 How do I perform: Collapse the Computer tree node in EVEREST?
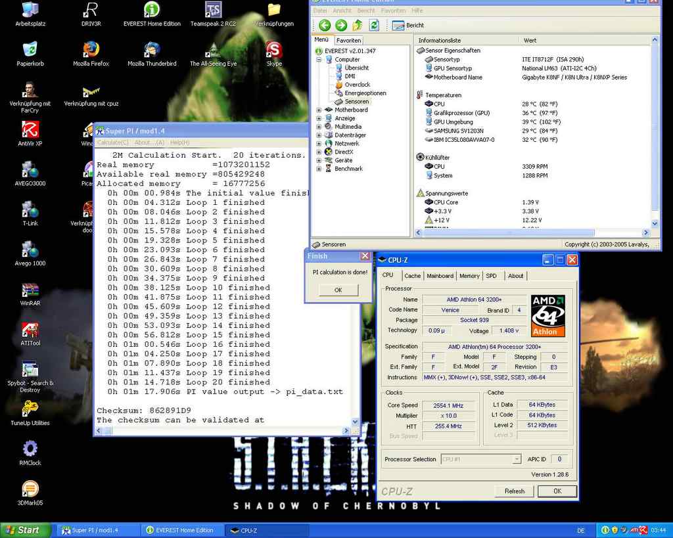click(319, 60)
